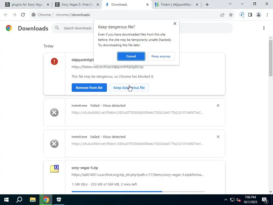Open the tab search dropdown chevron
Image resolution: width=273 pixels, height=205 pixels.
point(230,4)
